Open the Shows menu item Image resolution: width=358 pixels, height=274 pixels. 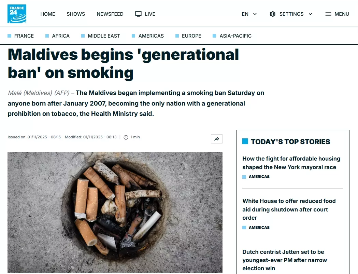click(76, 14)
